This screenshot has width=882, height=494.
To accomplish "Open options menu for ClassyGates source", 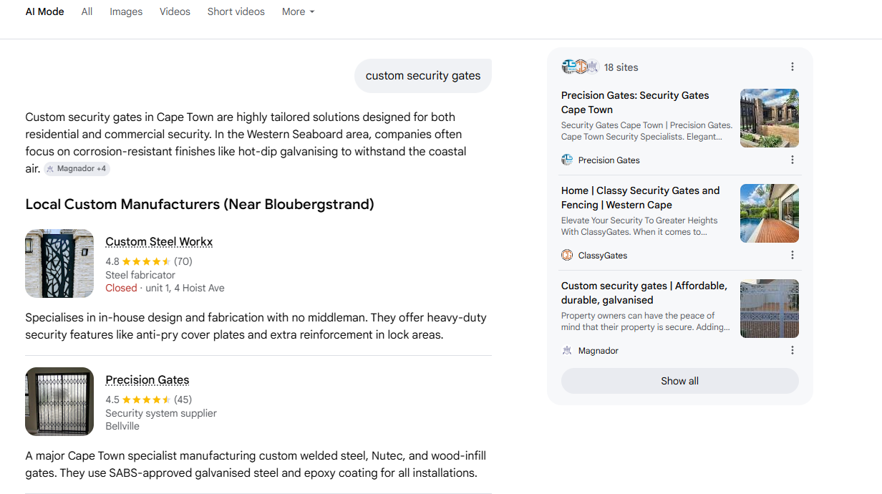I will point(792,255).
